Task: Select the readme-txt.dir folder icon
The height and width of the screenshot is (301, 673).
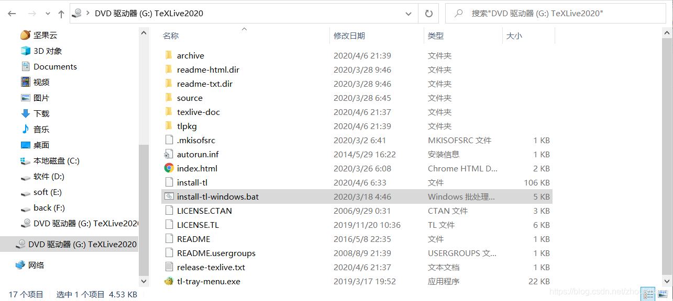Action: [x=169, y=84]
